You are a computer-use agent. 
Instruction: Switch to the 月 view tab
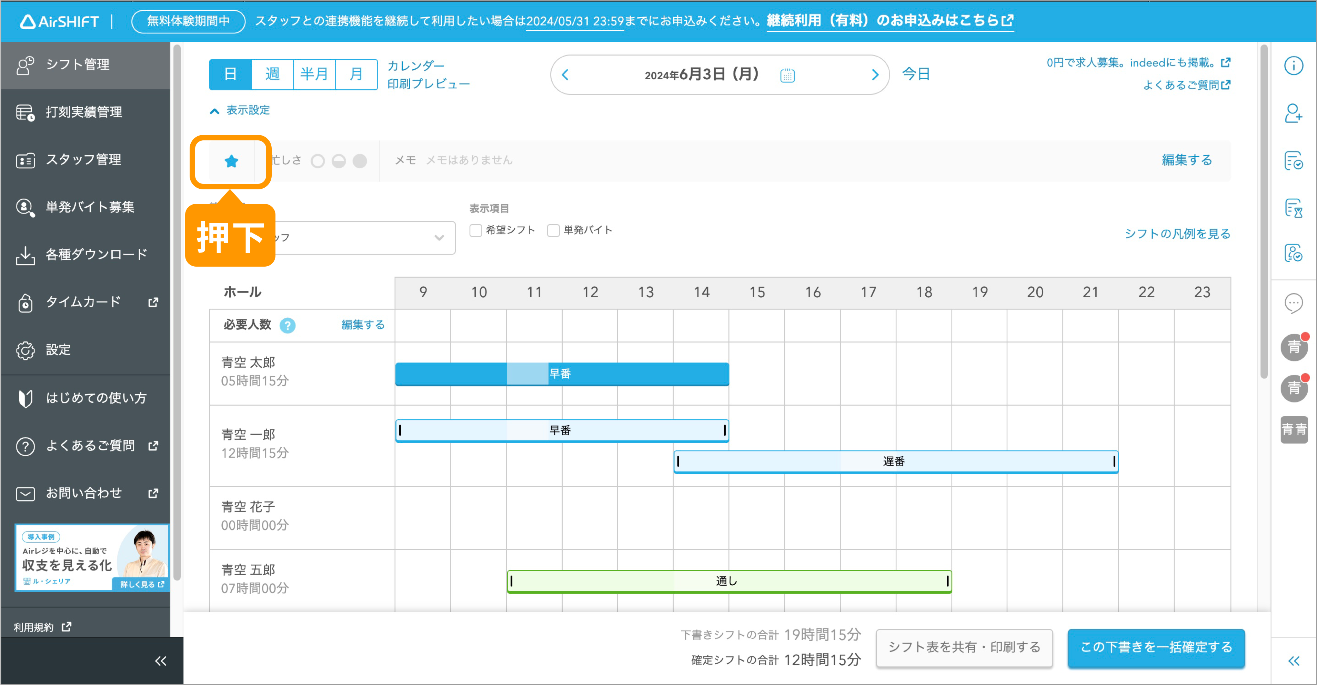click(x=356, y=75)
